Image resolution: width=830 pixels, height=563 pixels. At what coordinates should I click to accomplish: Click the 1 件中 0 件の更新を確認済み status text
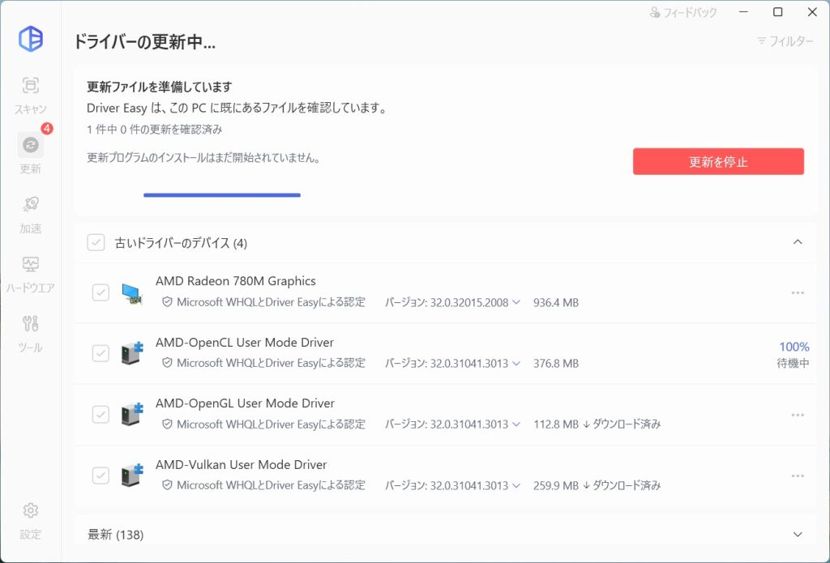click(155, 130)
